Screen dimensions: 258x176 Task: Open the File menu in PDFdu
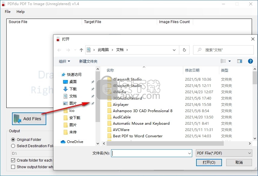click(8, 12)
